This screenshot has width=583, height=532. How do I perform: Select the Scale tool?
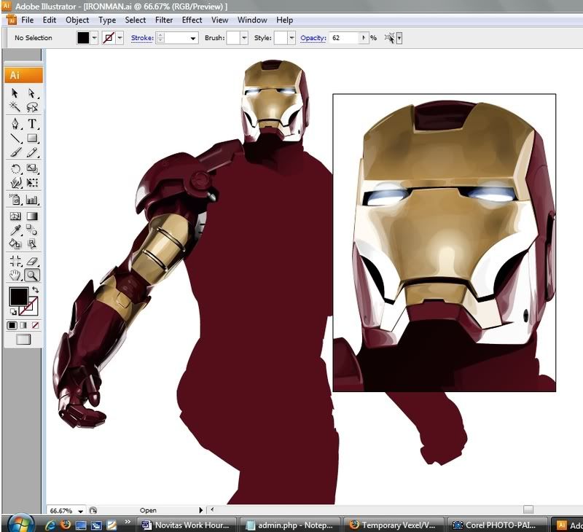tap(32, 169)
